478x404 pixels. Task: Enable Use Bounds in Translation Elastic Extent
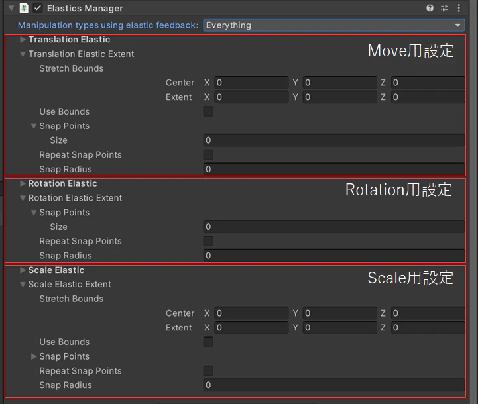click(208, 111)
